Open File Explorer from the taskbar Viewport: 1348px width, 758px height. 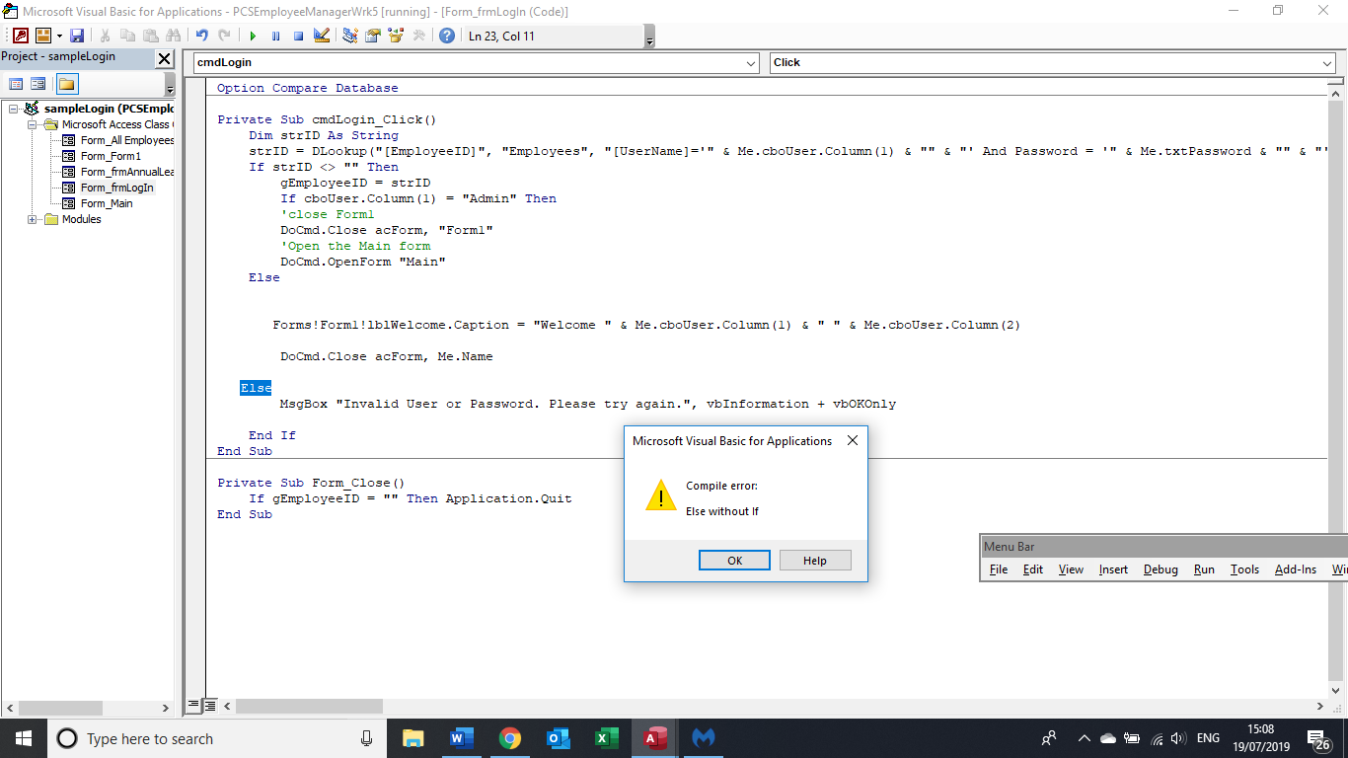[x=412, y=738]
